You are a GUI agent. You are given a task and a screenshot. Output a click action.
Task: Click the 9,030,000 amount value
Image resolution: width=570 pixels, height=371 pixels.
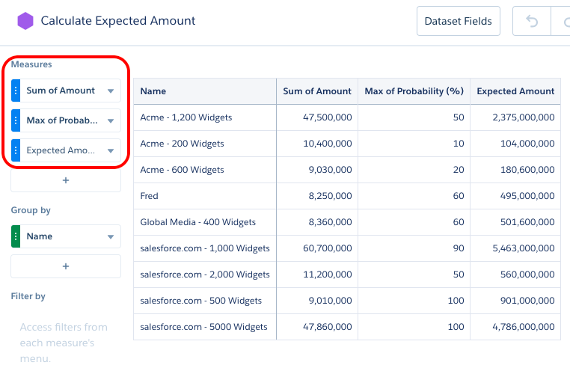coord(330,170)
